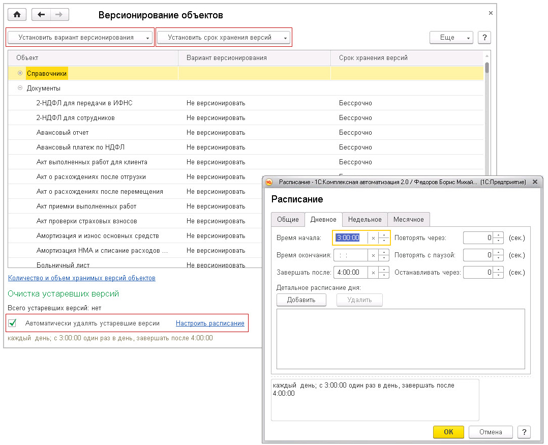
Task: Click the detailed day schedule list area
Action: pyautogui.click(x=401, y=339)
